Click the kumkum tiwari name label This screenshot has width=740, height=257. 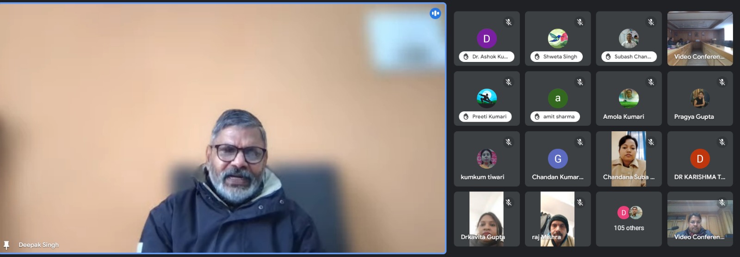pos(482,177)
